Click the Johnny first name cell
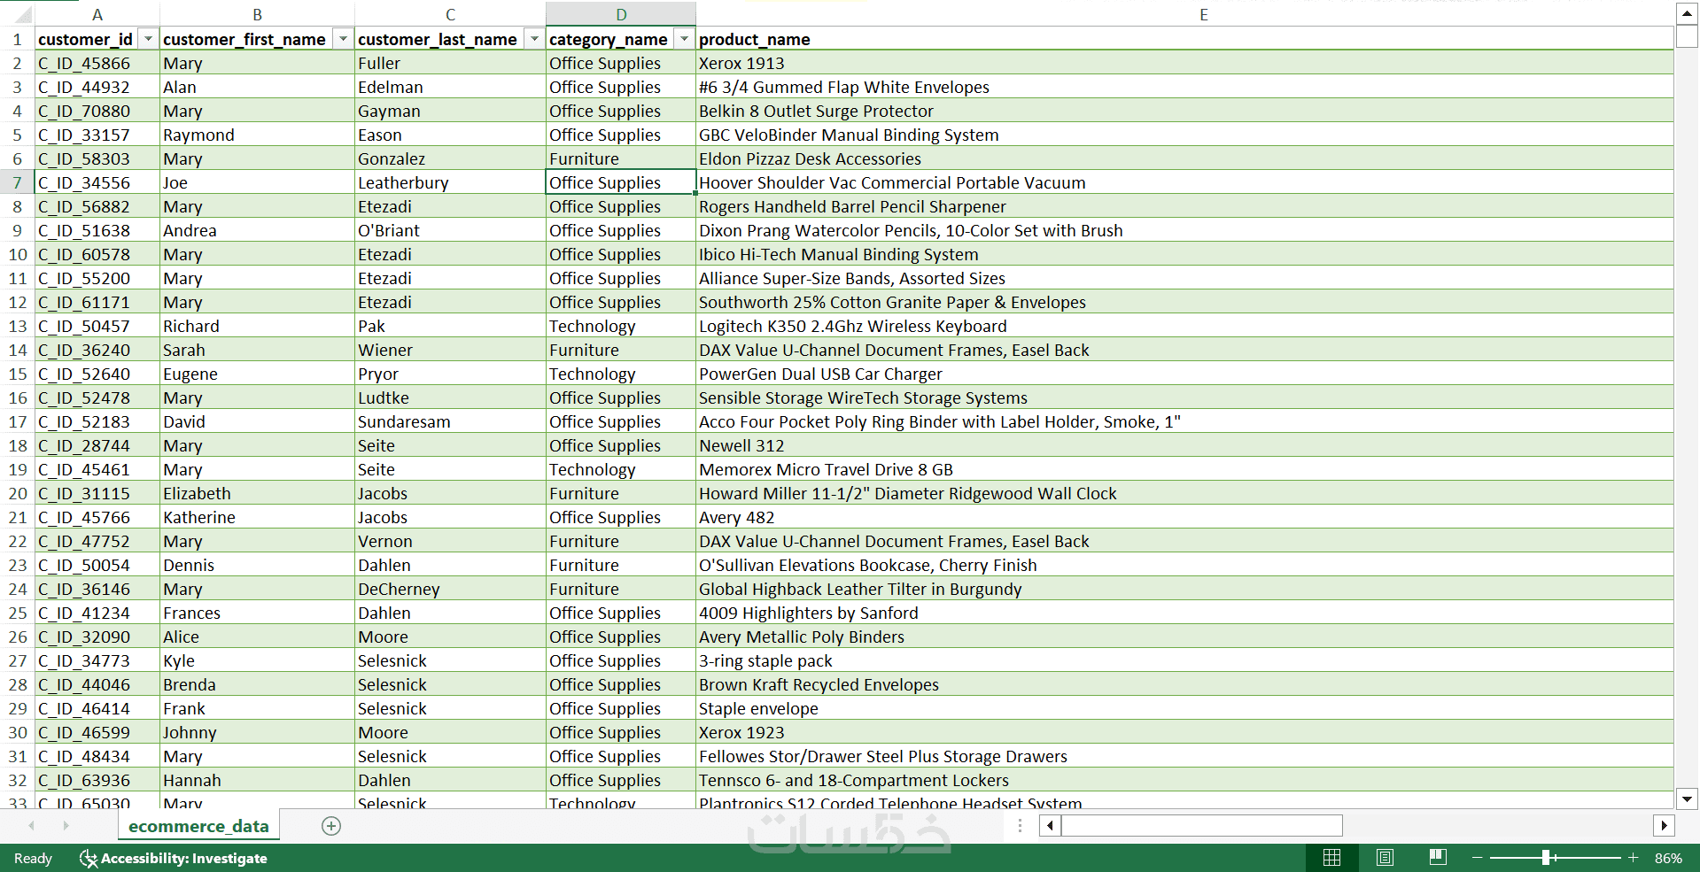 257,732
